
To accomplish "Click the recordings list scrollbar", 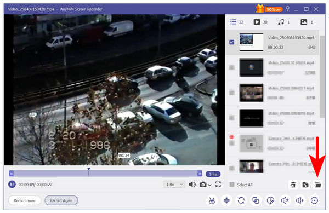I will [322, 77].
